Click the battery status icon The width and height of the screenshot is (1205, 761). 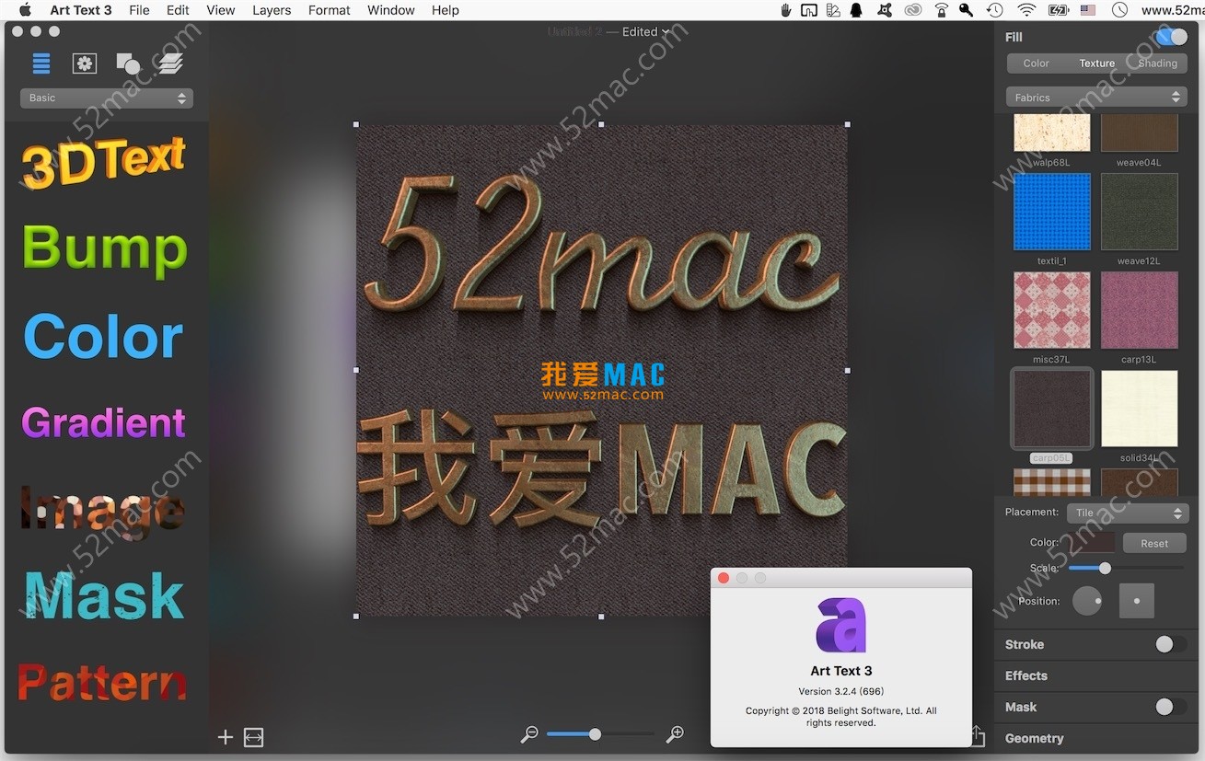tap(1059, 10)
